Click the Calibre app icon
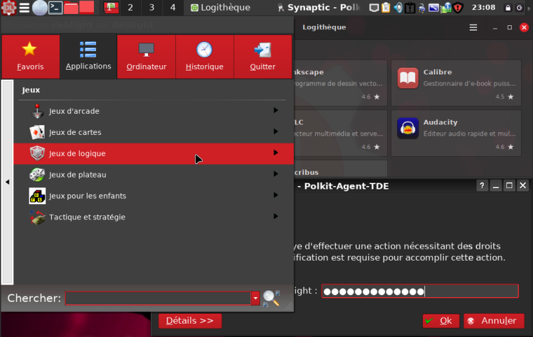The image size is (533, 337). click(x=408, y=78)
